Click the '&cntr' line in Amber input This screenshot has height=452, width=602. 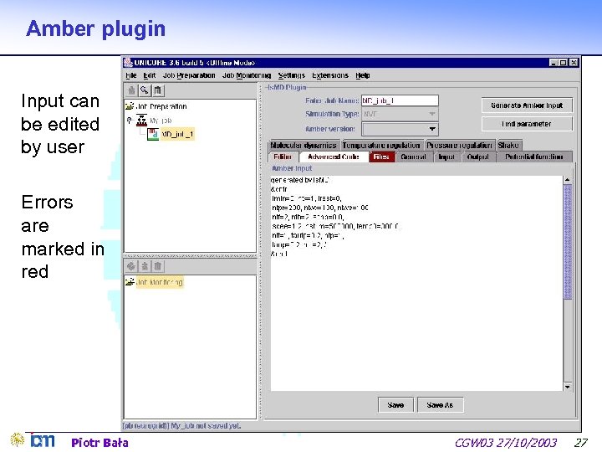tap(278, 189)
